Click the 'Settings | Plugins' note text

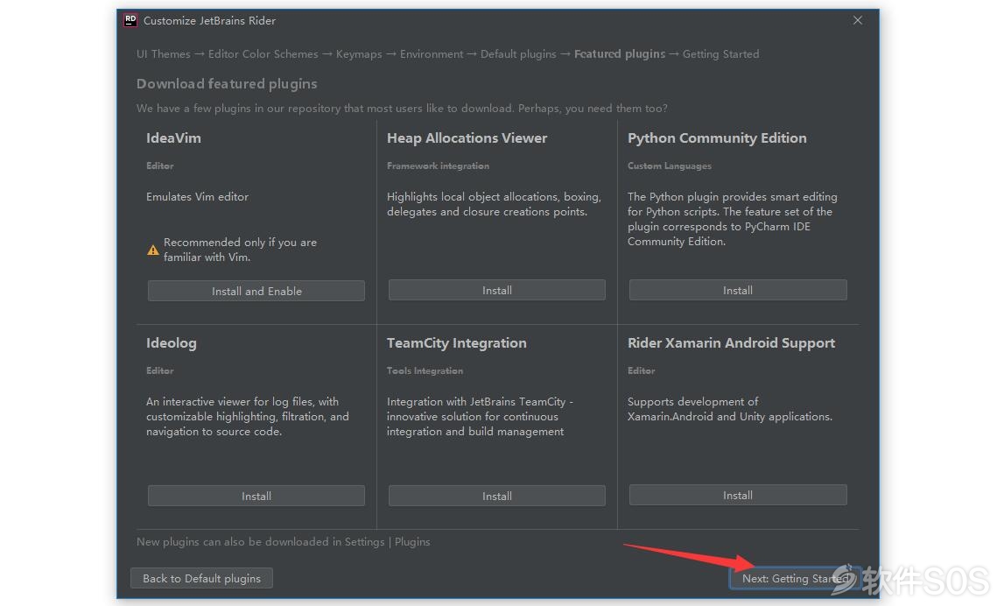click(x=283, y=541)
